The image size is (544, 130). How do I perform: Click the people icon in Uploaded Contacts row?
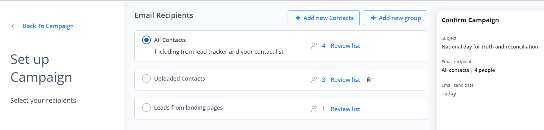click(x=314, y=80)
